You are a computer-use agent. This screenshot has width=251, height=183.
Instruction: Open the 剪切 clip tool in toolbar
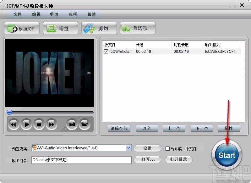[99, 28]
